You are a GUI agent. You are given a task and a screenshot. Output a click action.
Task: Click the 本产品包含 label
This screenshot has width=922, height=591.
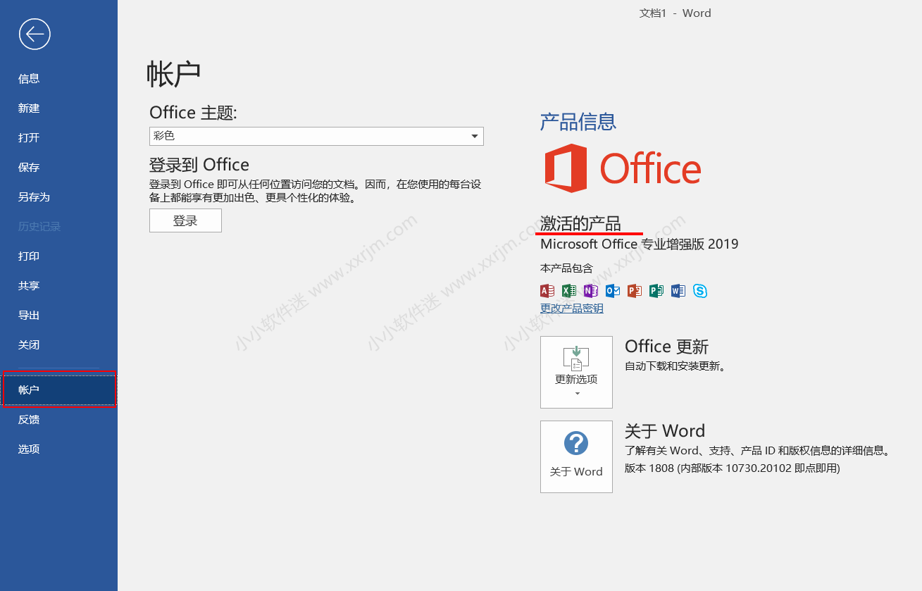(567, 268)
